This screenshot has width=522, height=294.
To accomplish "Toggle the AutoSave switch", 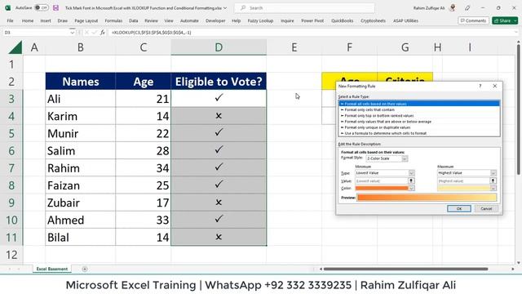I will point(42,7).
